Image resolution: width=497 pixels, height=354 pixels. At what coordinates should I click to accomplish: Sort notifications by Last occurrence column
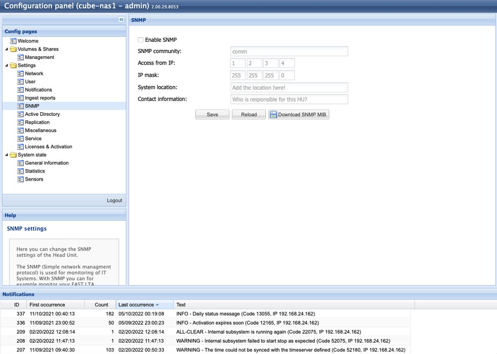click(x=136, y=305)
